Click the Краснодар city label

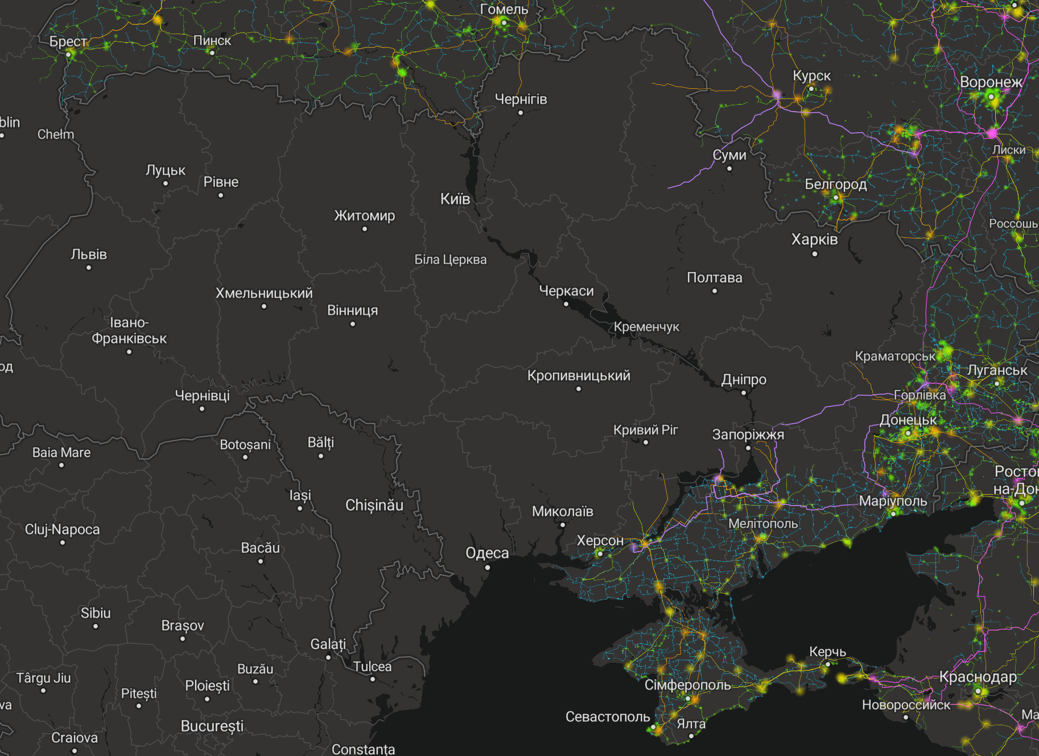pos(978,677)
